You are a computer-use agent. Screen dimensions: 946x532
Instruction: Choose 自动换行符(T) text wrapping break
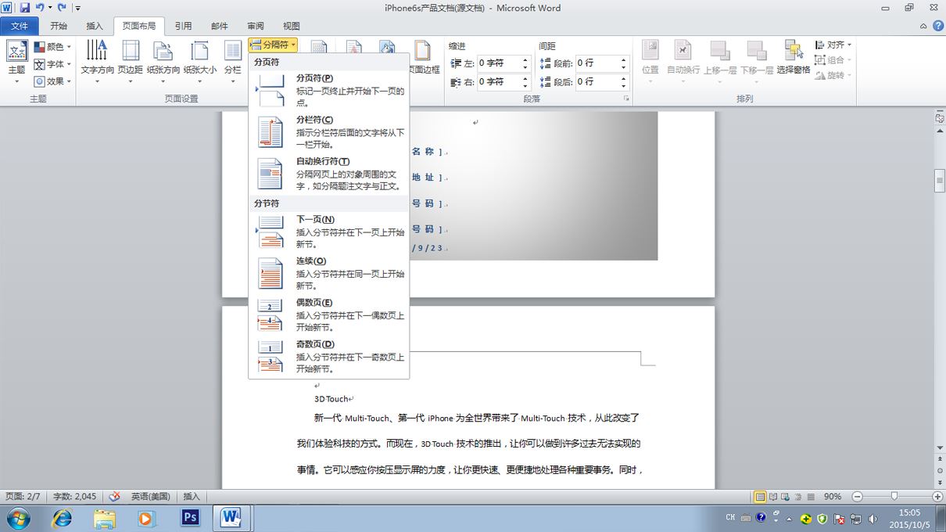click(x=329, y=173)
